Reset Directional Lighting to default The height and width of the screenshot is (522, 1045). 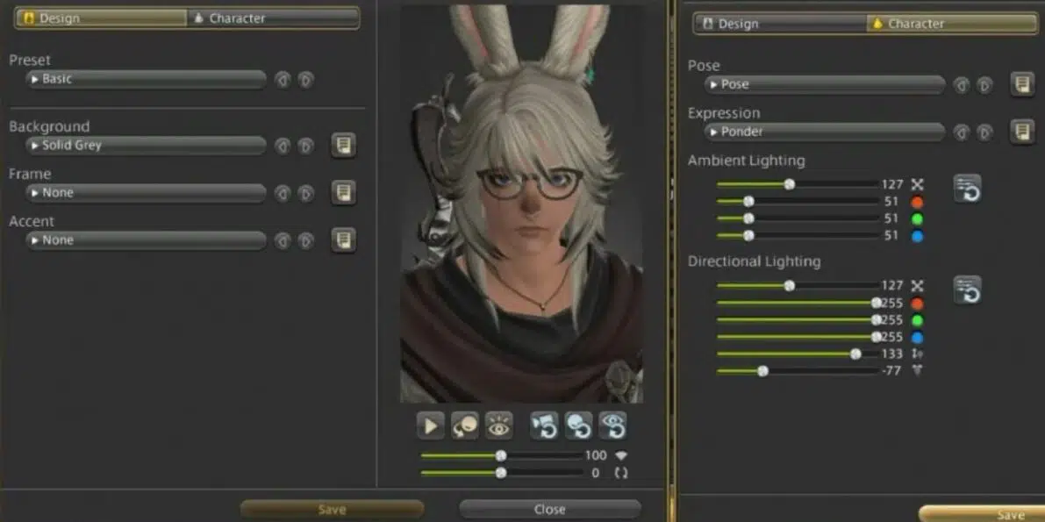pyautogui.click(x=967, y=290)
